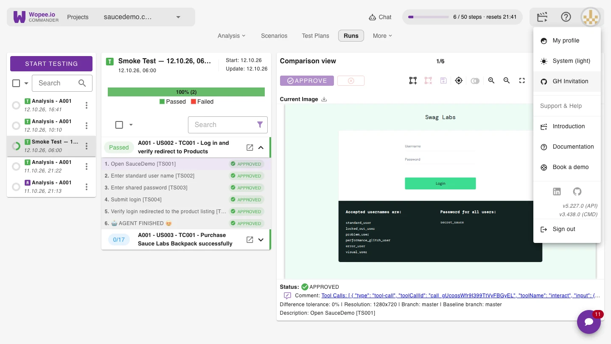
Task: Select the draw region tool in Comparison view
Action: [x=413, y=81]
